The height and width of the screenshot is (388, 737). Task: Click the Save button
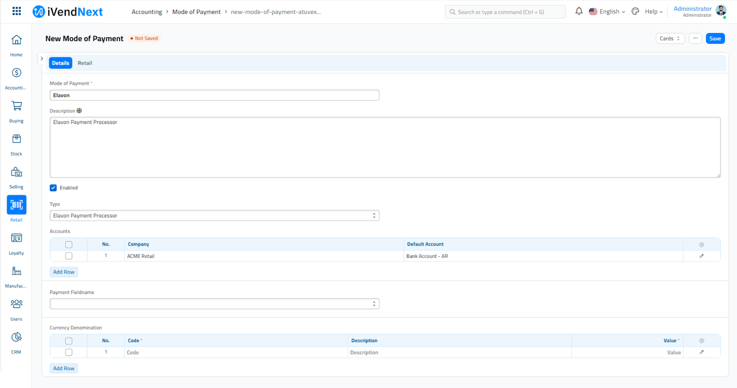click(x=715, y=39)
